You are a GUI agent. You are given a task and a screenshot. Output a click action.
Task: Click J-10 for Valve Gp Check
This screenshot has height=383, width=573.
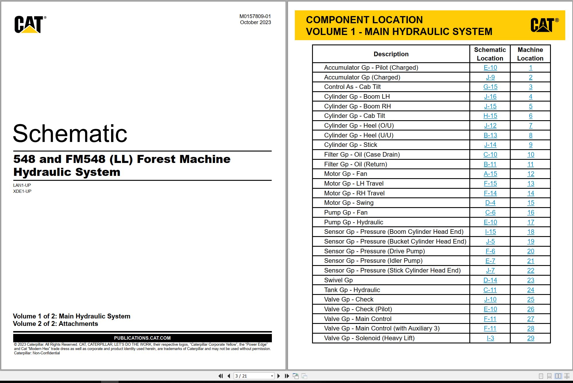click(490, 300)
